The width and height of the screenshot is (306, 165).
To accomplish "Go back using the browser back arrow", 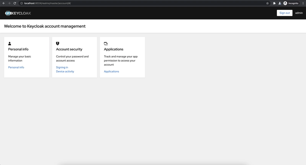I will [x=4, y=3].
